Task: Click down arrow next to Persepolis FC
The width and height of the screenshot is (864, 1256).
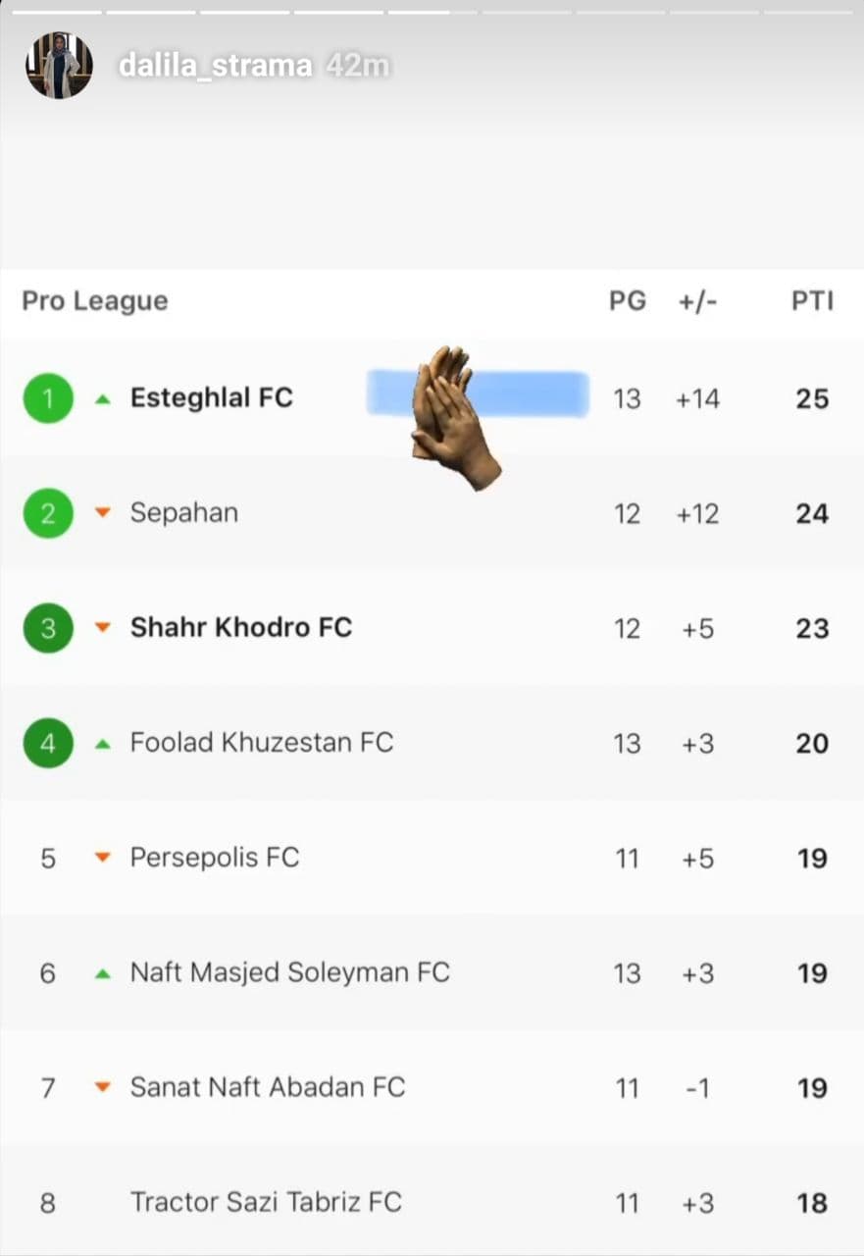Action: tap(103, 858)
